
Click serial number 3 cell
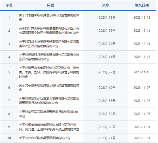click(9, 44)
